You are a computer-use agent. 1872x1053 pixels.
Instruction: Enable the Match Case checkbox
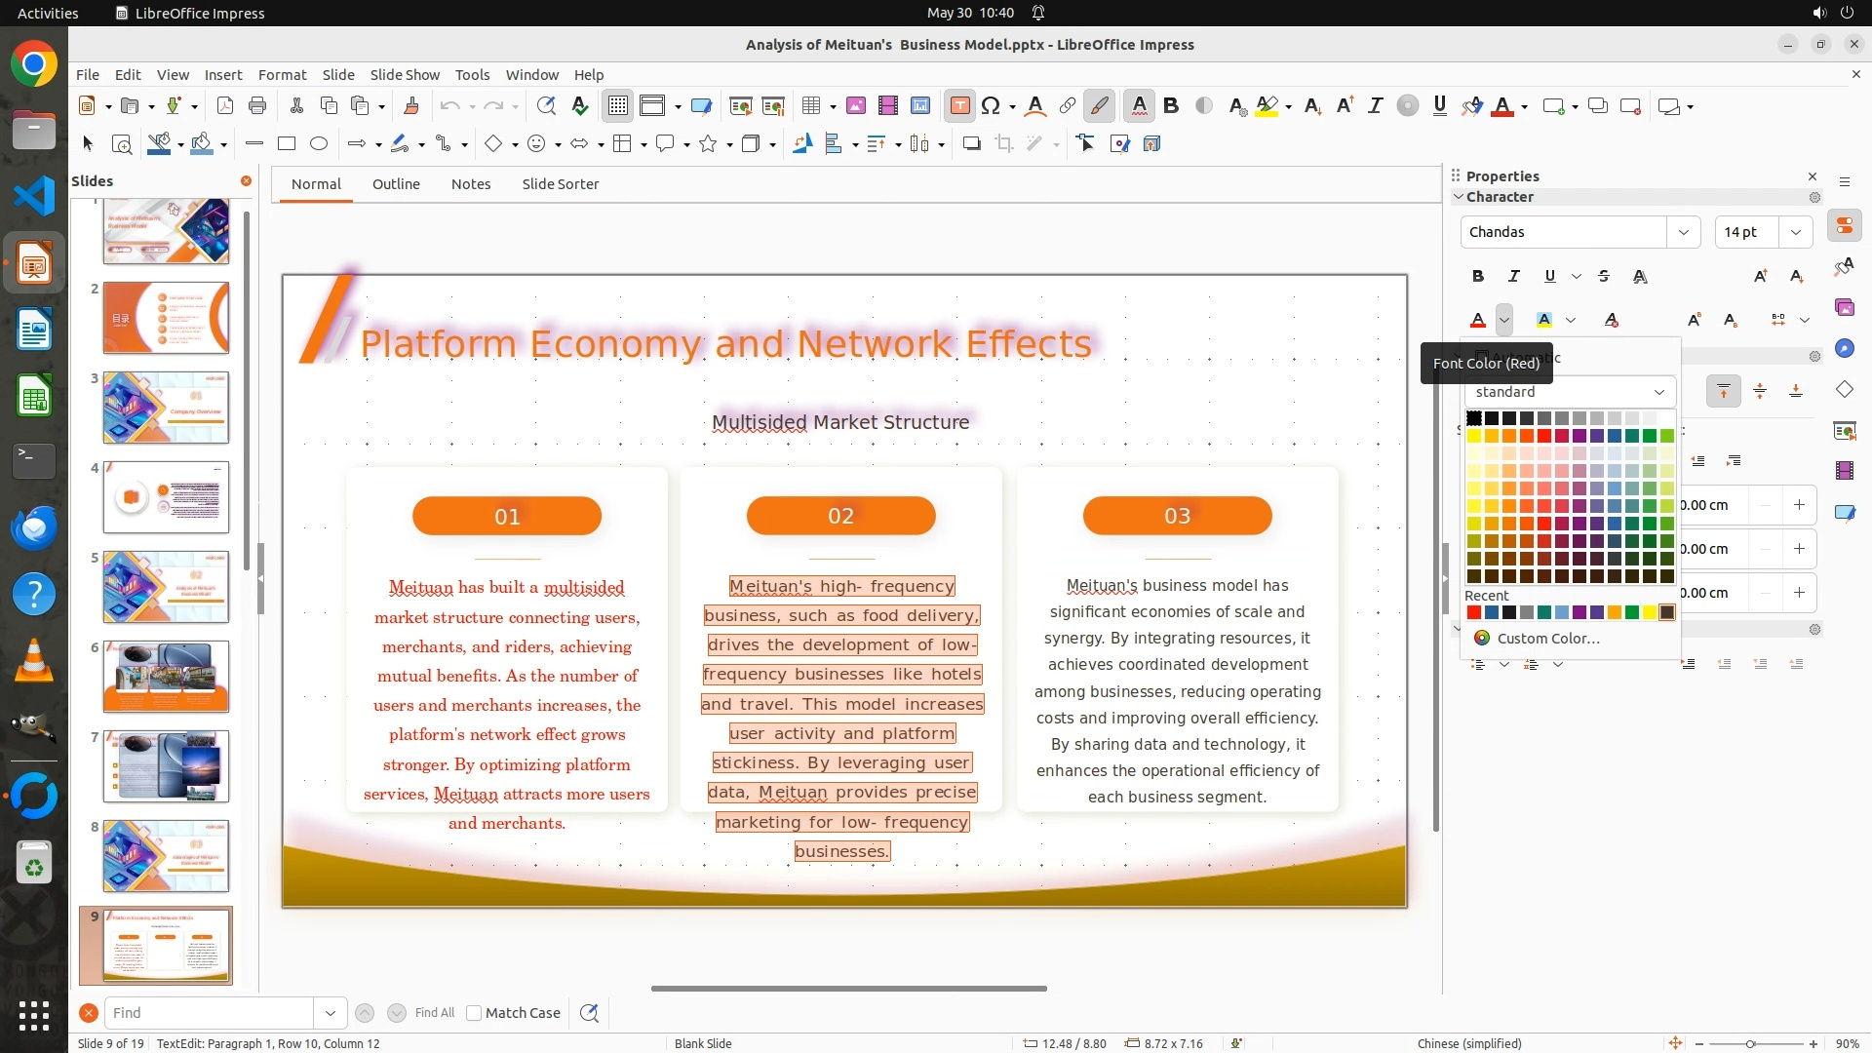[x=474, y=1013]
